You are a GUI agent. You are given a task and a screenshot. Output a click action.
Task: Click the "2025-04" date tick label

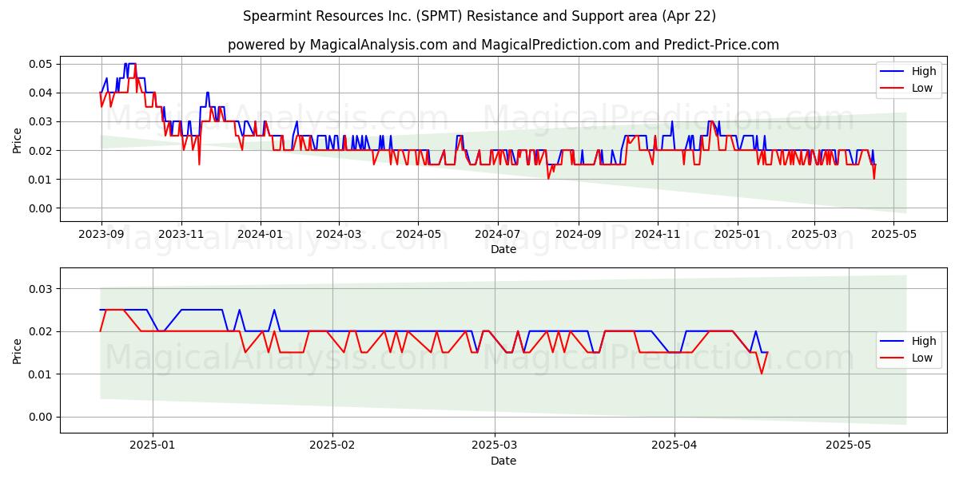674,445
